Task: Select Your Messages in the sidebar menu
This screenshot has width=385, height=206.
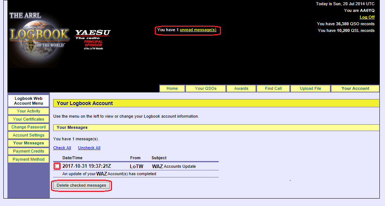Action: [x=28, y=143]
